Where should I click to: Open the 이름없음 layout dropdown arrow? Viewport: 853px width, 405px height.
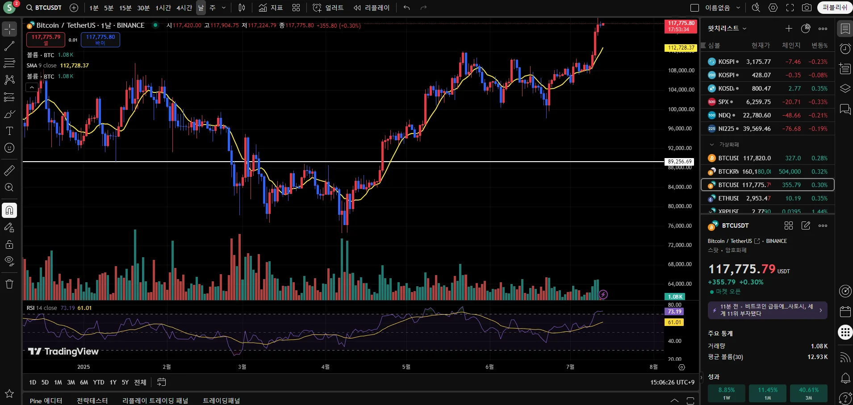tap(738, 8)
